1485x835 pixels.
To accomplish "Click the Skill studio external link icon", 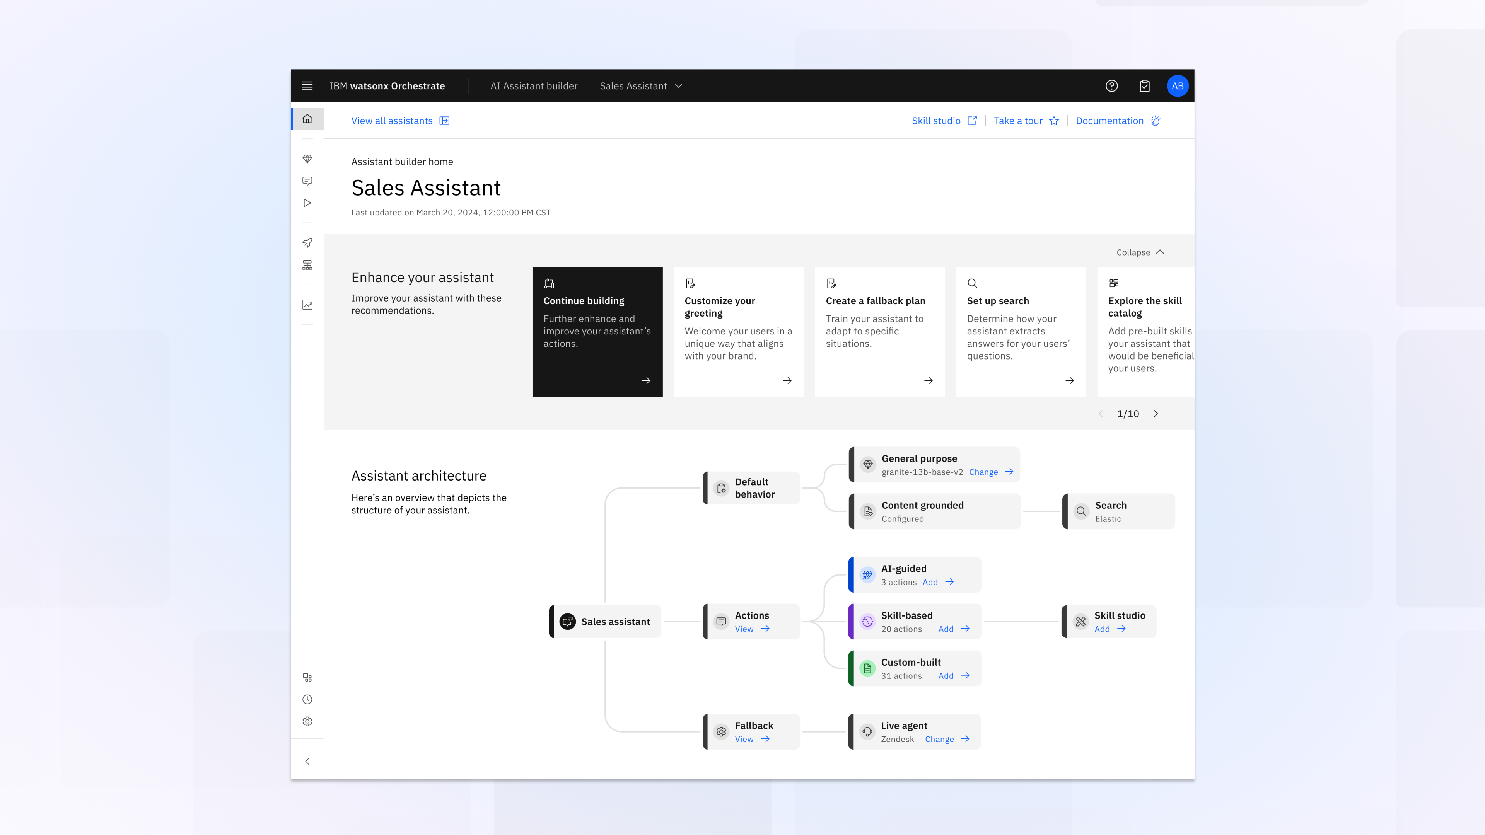I will click(x=973, y=120).
